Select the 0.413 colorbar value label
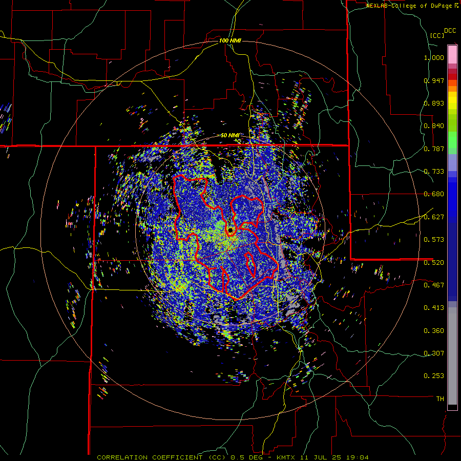The height and width of the screenshot is (461, 461). 434,308
